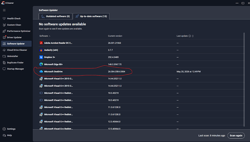Click the Startup Manager icon
250x142 pixels.
click(4, 69)
